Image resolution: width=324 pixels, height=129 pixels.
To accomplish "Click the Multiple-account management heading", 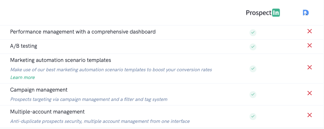I will pyautogui.click(x=47, y=112).
